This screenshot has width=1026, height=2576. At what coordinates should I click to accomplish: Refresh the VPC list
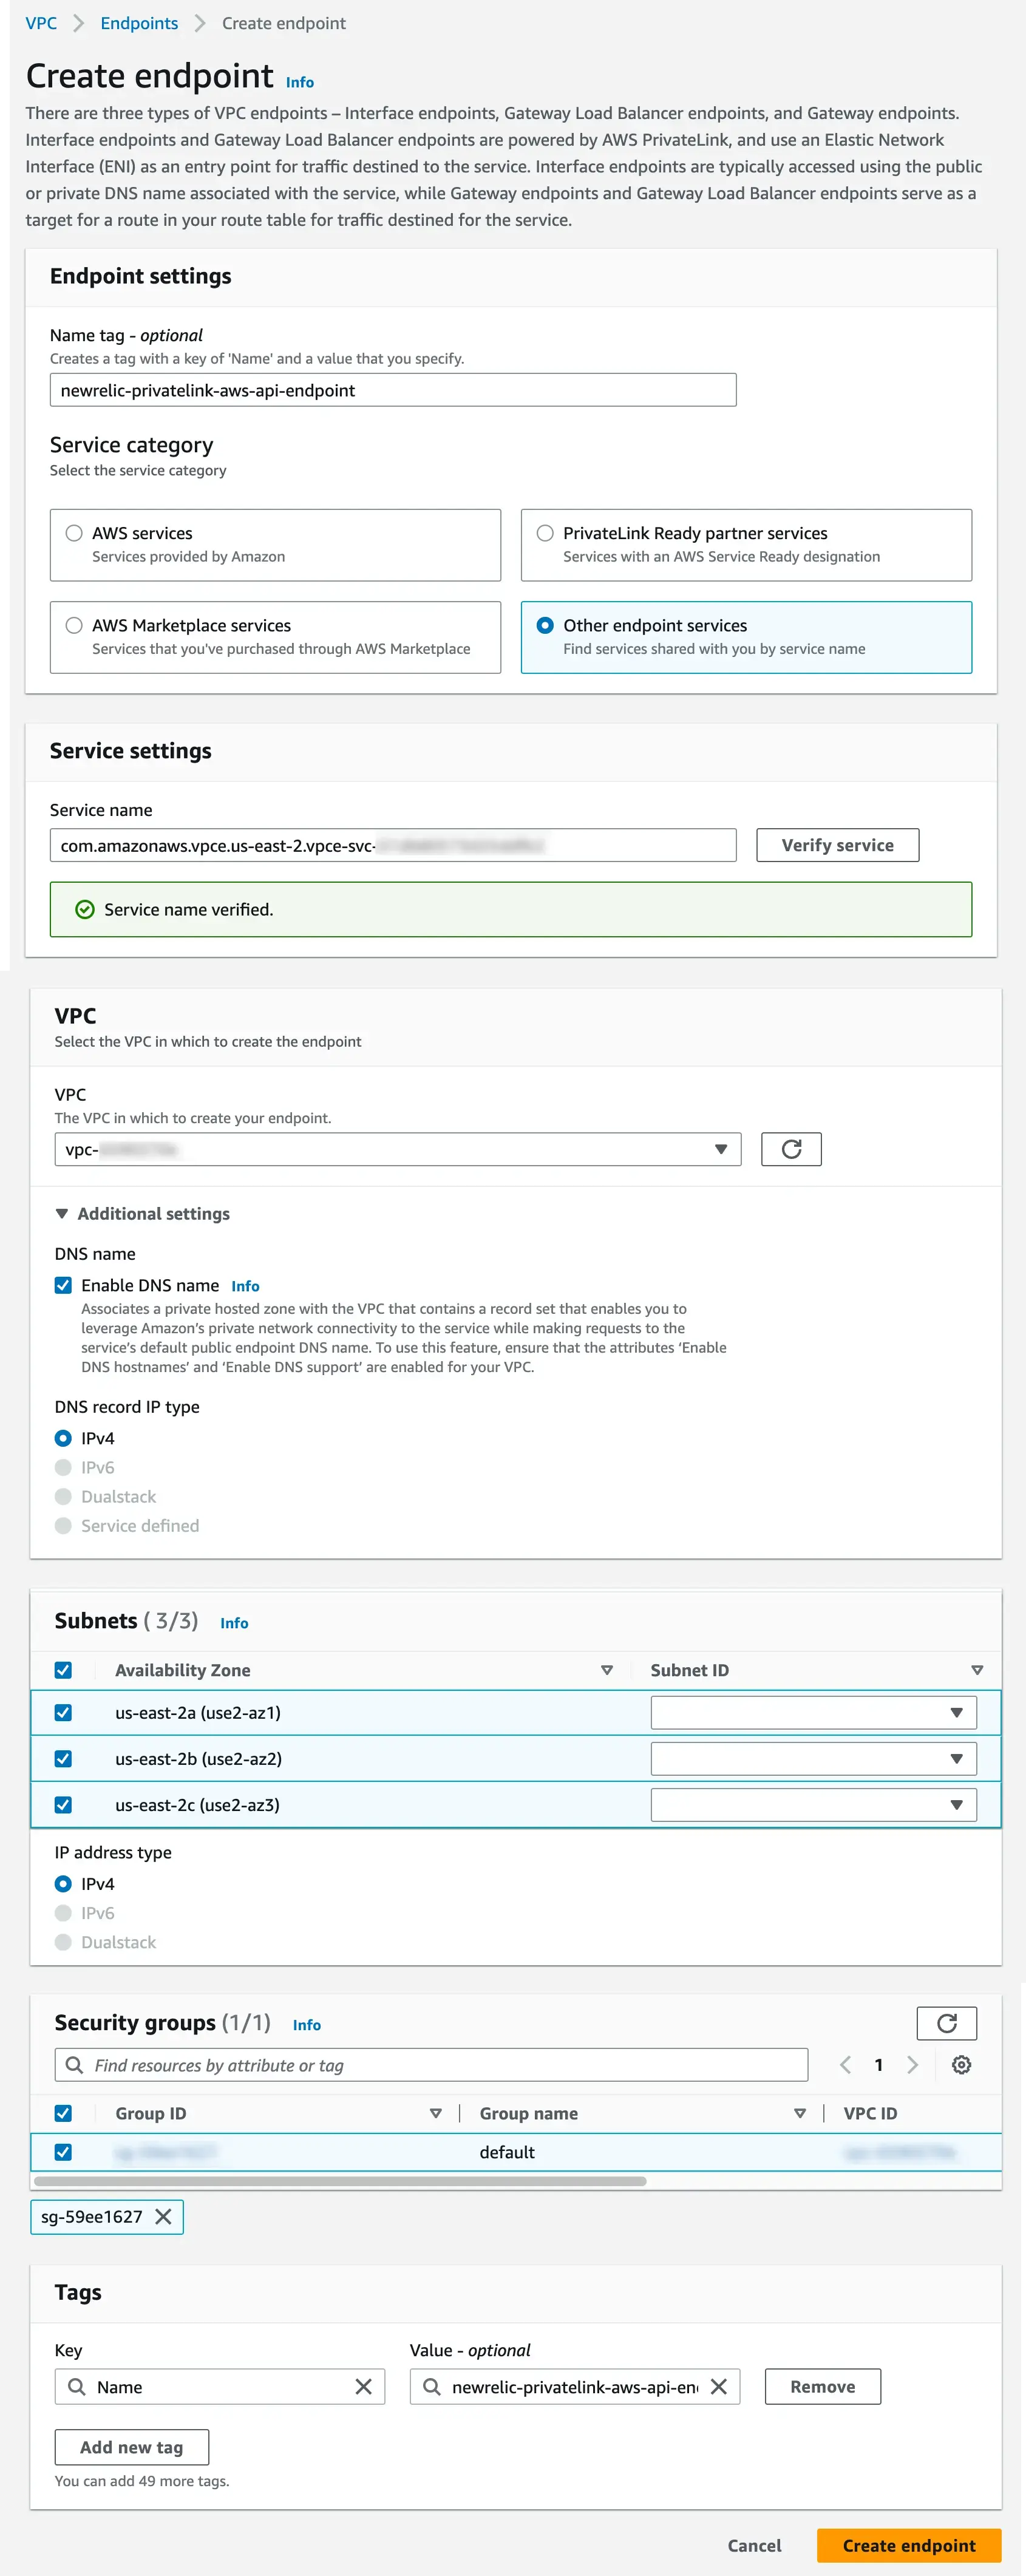[x=790, y=1149]
